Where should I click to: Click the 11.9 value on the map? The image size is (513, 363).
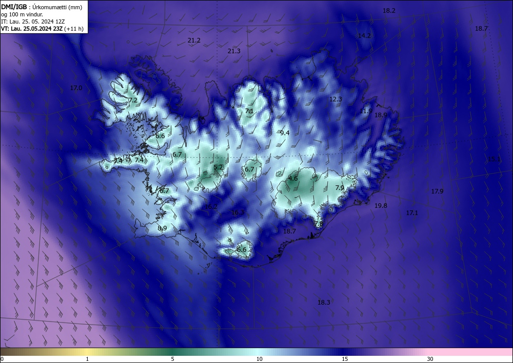366,111
